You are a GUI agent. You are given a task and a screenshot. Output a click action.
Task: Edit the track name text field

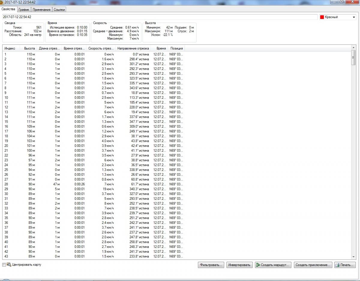tap(159, 17)
